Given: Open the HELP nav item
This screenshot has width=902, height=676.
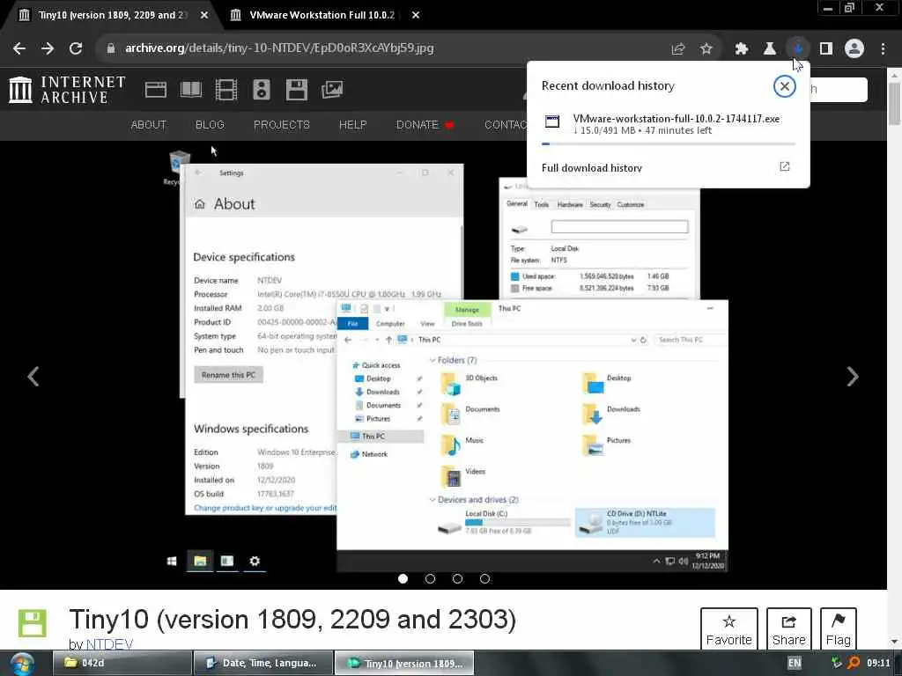Looking at the screenshot, I should tap(352, 125).
